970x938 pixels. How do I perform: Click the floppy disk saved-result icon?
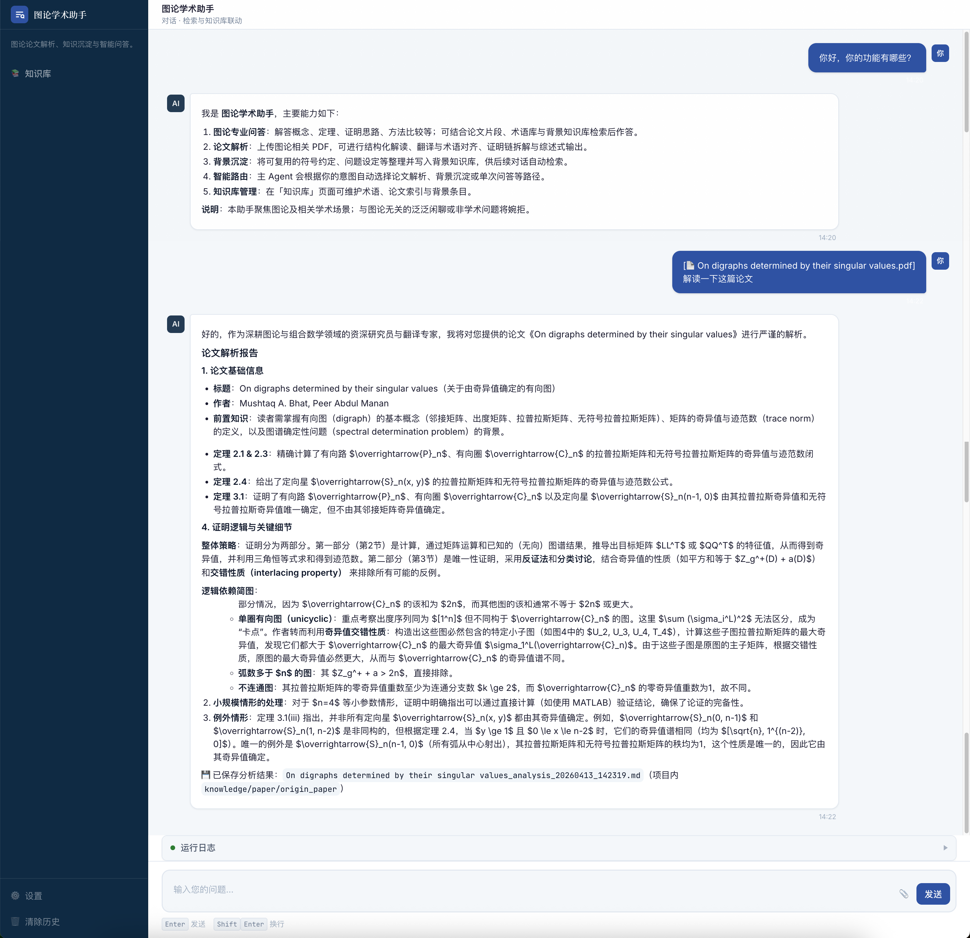click(x=206, y=775)
